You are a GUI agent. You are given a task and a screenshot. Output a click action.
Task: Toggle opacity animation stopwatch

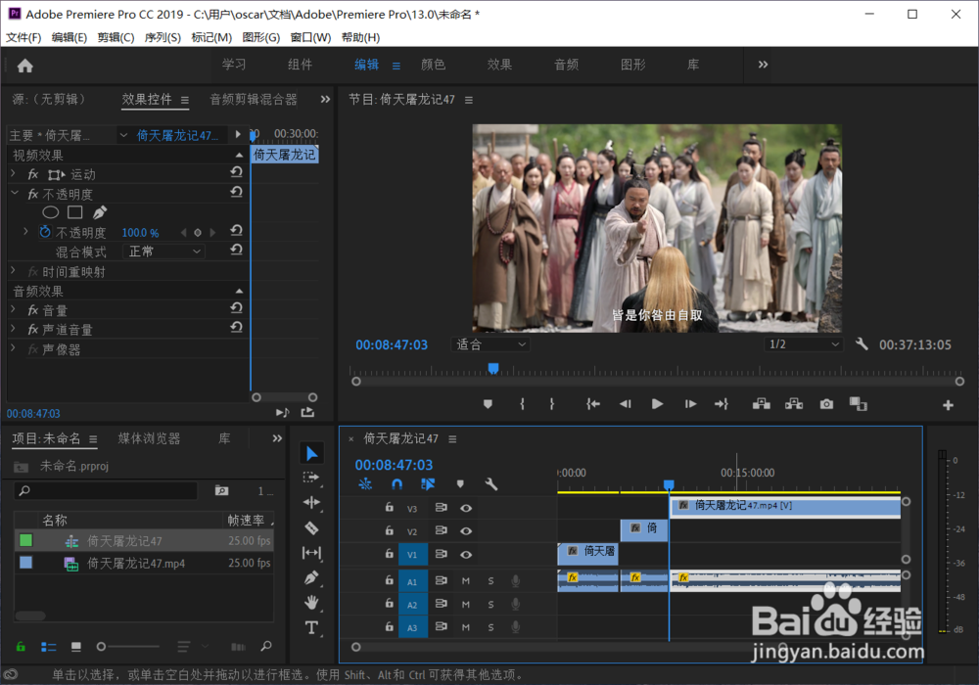click(x=45, y=232)
